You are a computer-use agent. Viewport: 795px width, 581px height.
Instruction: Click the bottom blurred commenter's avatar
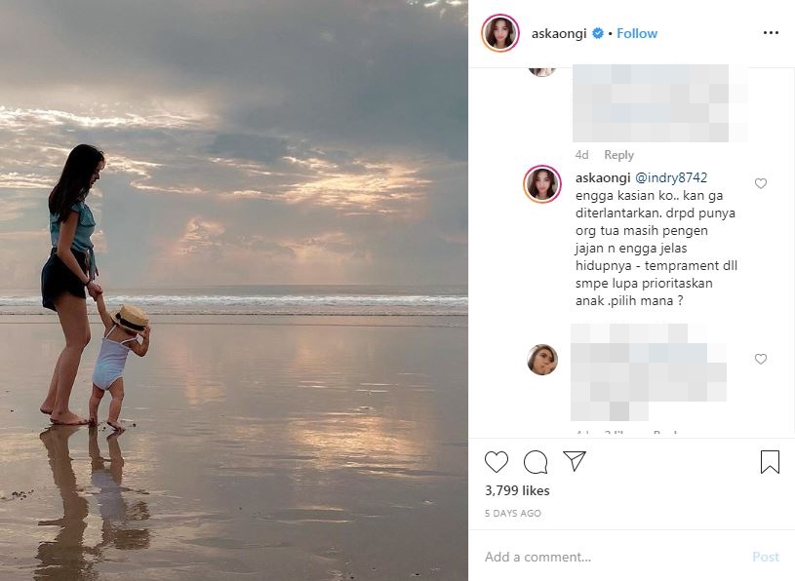tap(542, 360)
